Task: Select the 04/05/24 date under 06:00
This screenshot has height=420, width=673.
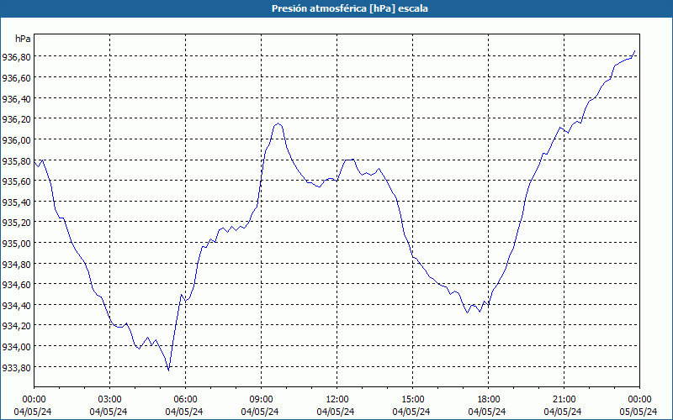Action: click(184, 412)
